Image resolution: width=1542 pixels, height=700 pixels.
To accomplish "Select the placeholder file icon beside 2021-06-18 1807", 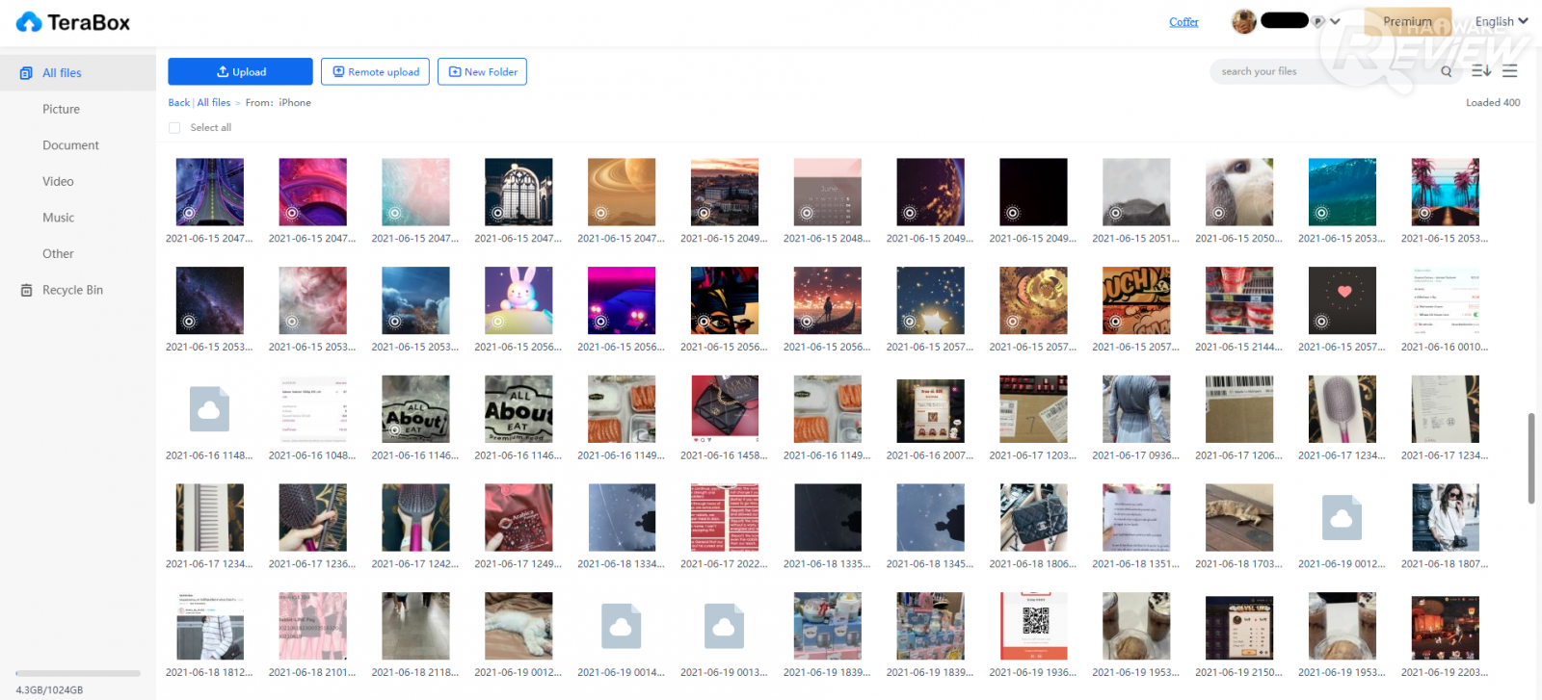I will pyautogui.click(x=1343, y=518).
